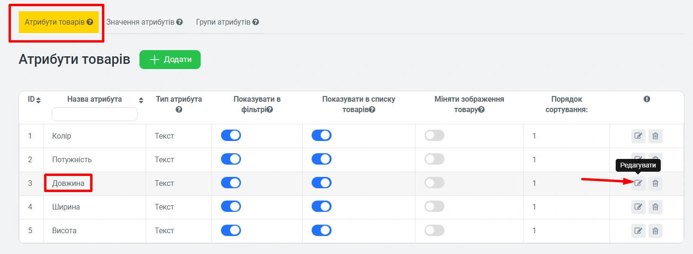
Task: Focus the attribute name filter field
Action: click(94, 114)
